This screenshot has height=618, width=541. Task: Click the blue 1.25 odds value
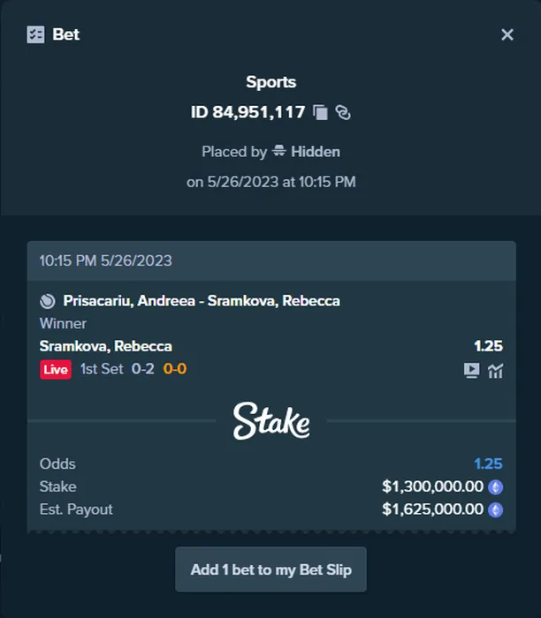click(488, 463)
